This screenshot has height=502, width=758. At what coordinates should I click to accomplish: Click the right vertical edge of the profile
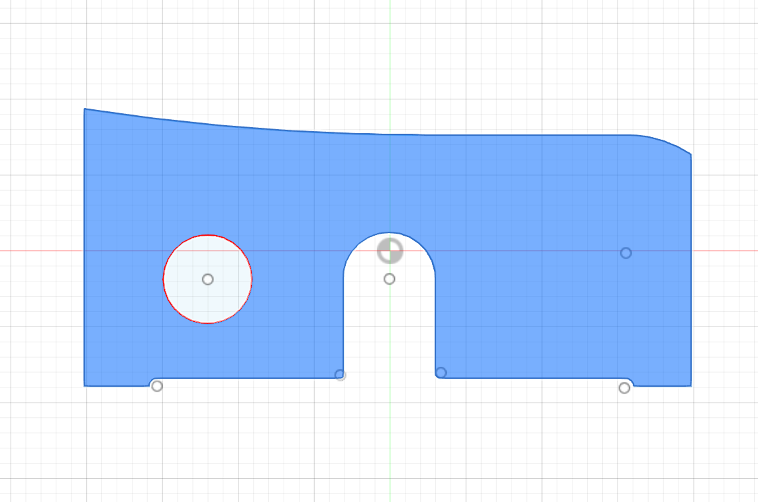pyautogui.click(x=690, y=278)
